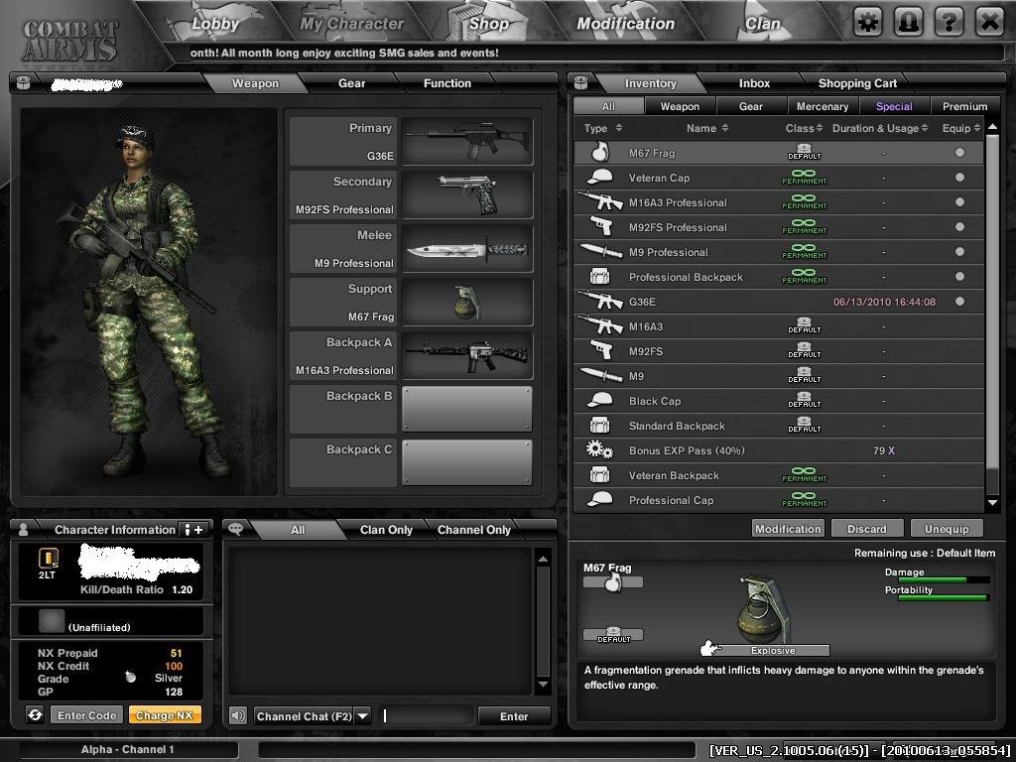Click the empty Backpack C slot
1016x762 pixels.
click(467, 462)
